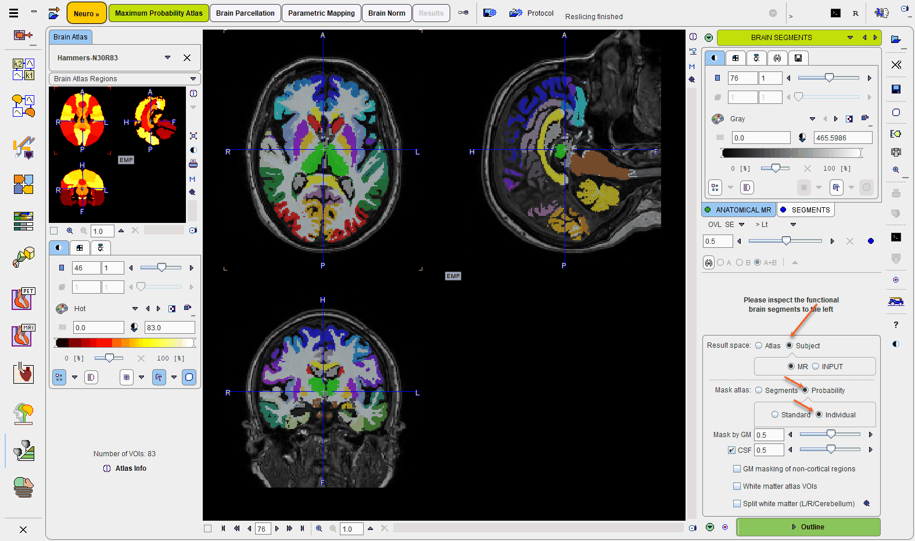Close the Hammers-N30R83 atlas with X

point(187,57)
